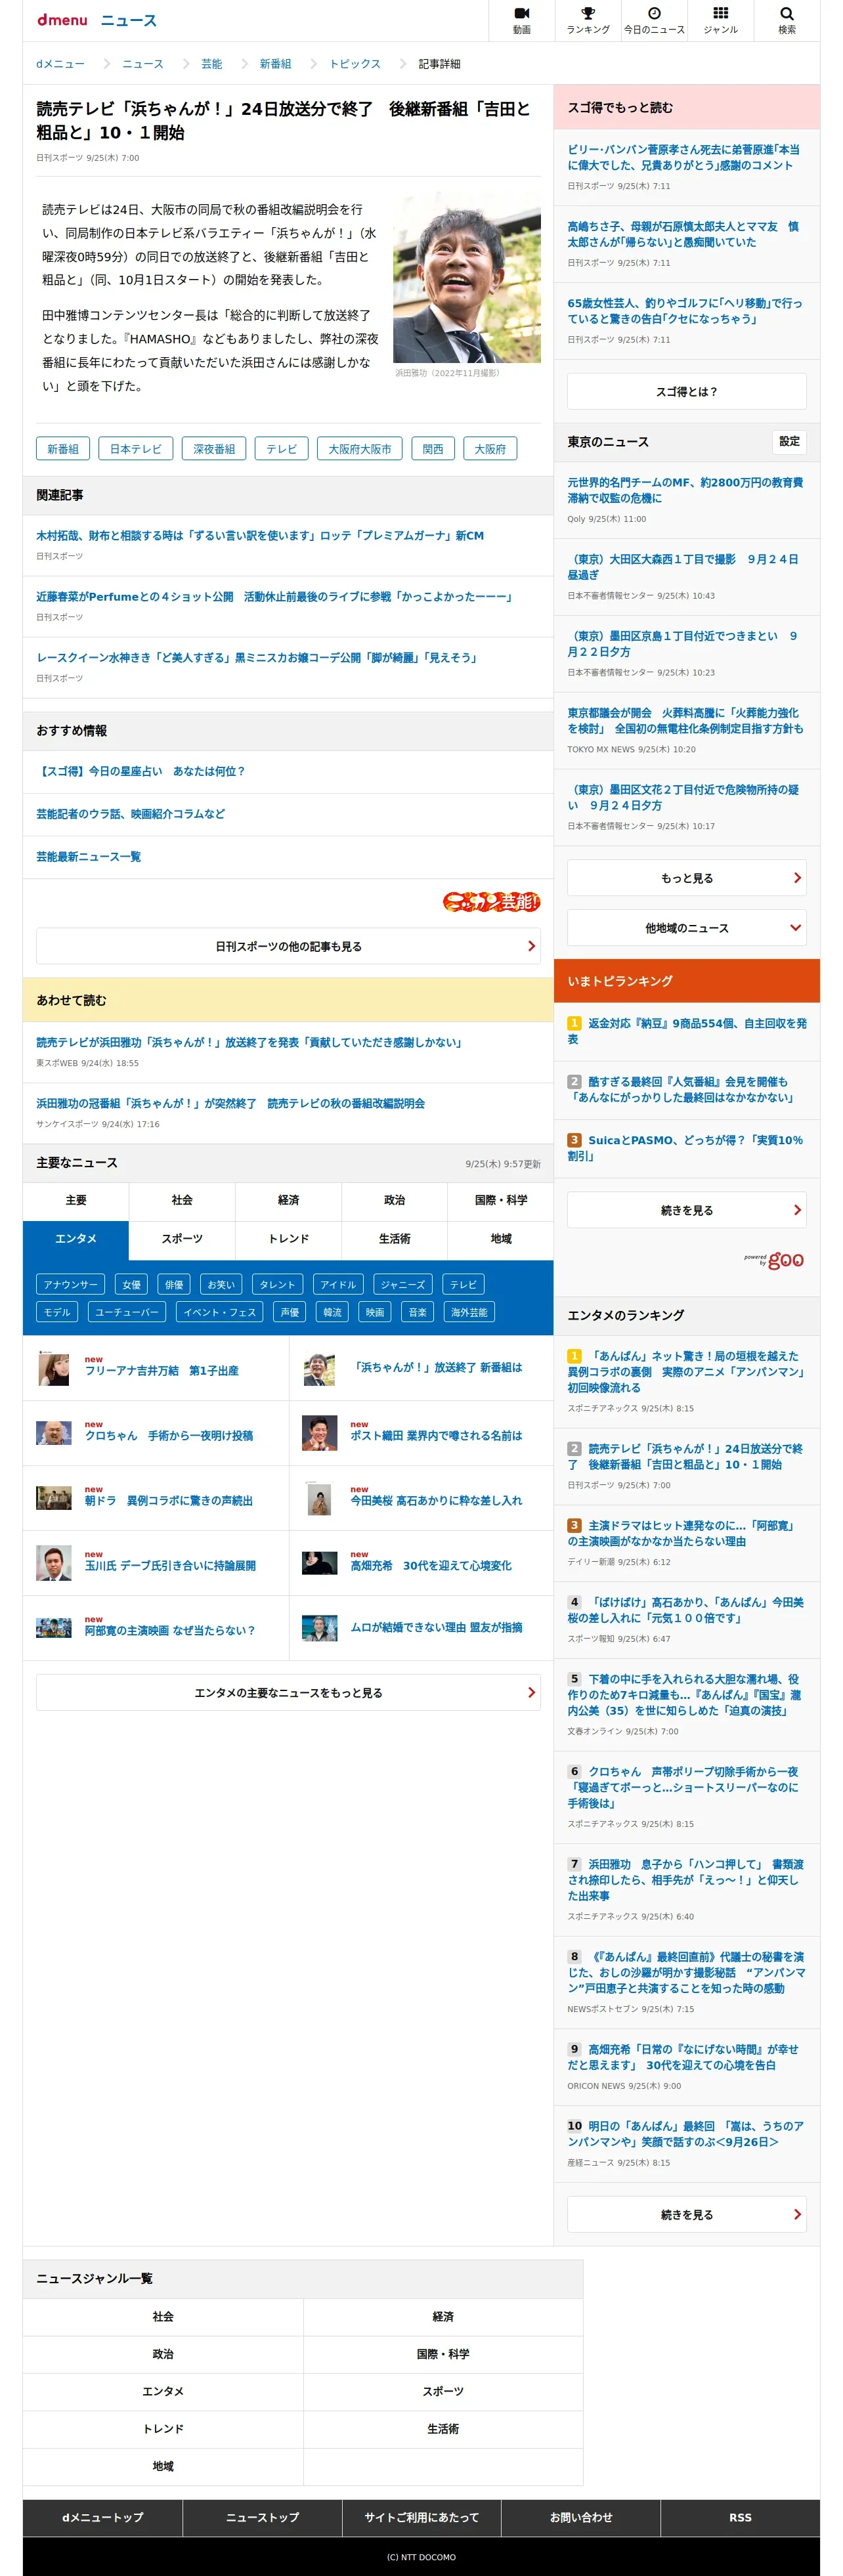Viewport: 843px width, 2576px height.
Task: Filter by ユーチューバー subcategory
Action: (127, 1312)
